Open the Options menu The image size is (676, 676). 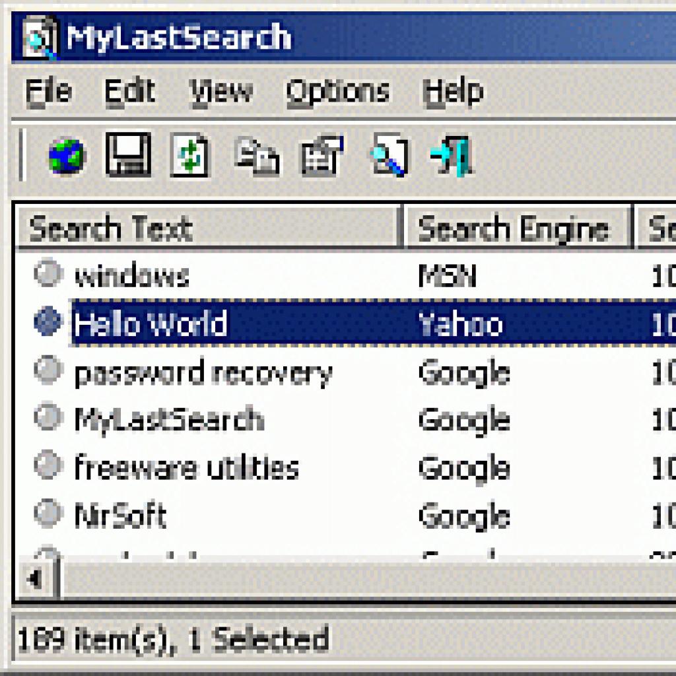[338, 92]
